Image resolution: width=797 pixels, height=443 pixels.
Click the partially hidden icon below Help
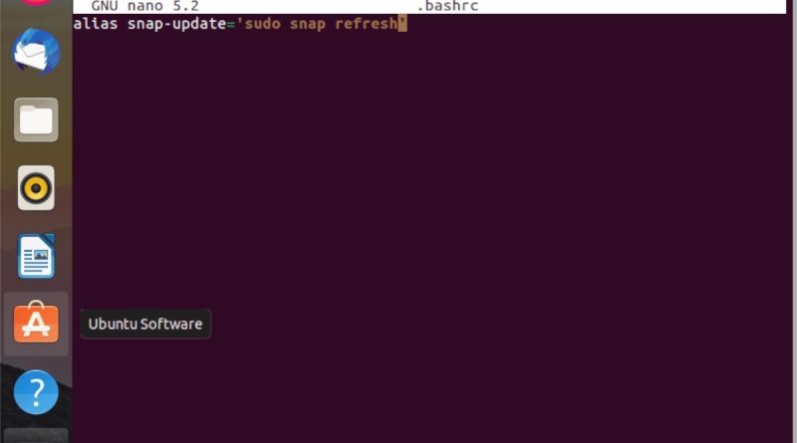36,436
